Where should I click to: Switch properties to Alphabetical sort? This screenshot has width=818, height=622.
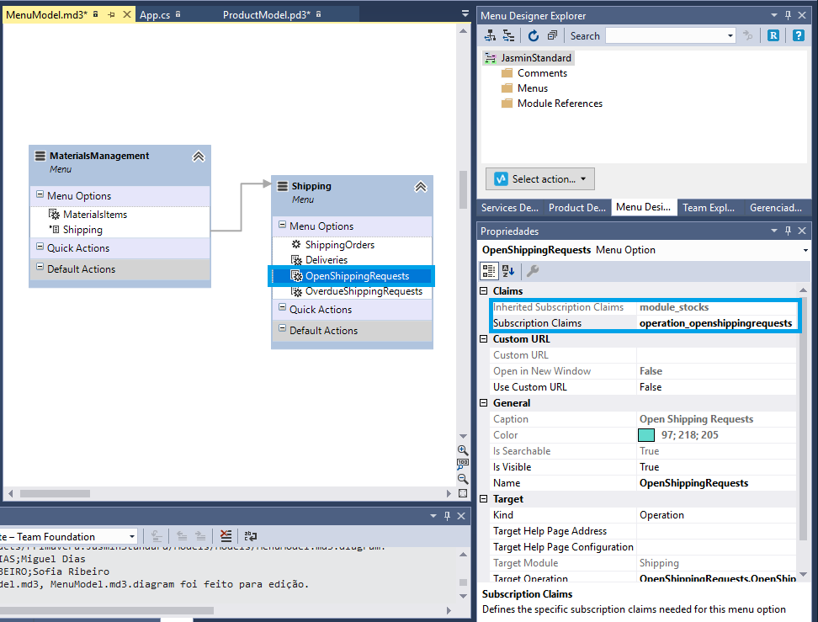508,271
